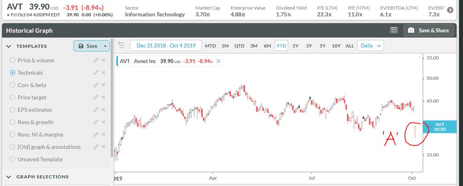Switch chart range to 1Y
463x186 pixels.
pyautogui.click(x=295, y=46)
